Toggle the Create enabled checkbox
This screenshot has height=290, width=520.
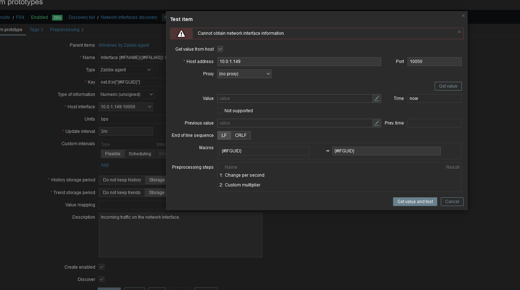[x=102, y=267]
